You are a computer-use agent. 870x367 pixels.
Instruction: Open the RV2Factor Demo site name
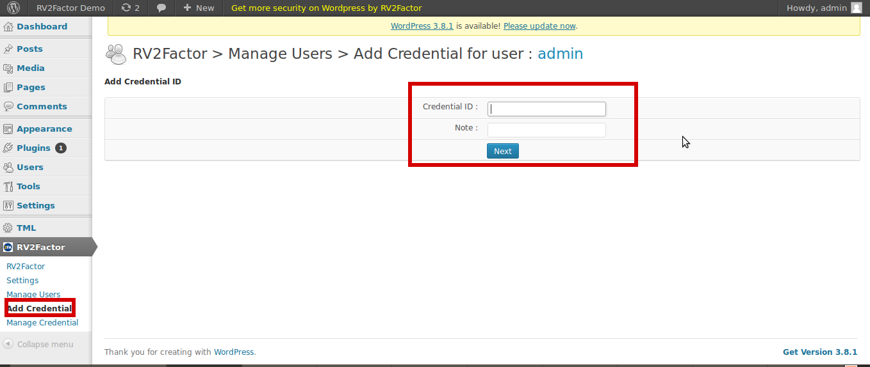[x=70, y=8]
